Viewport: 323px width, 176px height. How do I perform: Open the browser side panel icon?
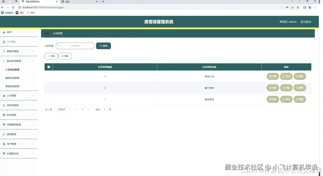pyautogui.click(x=304, y=7)
